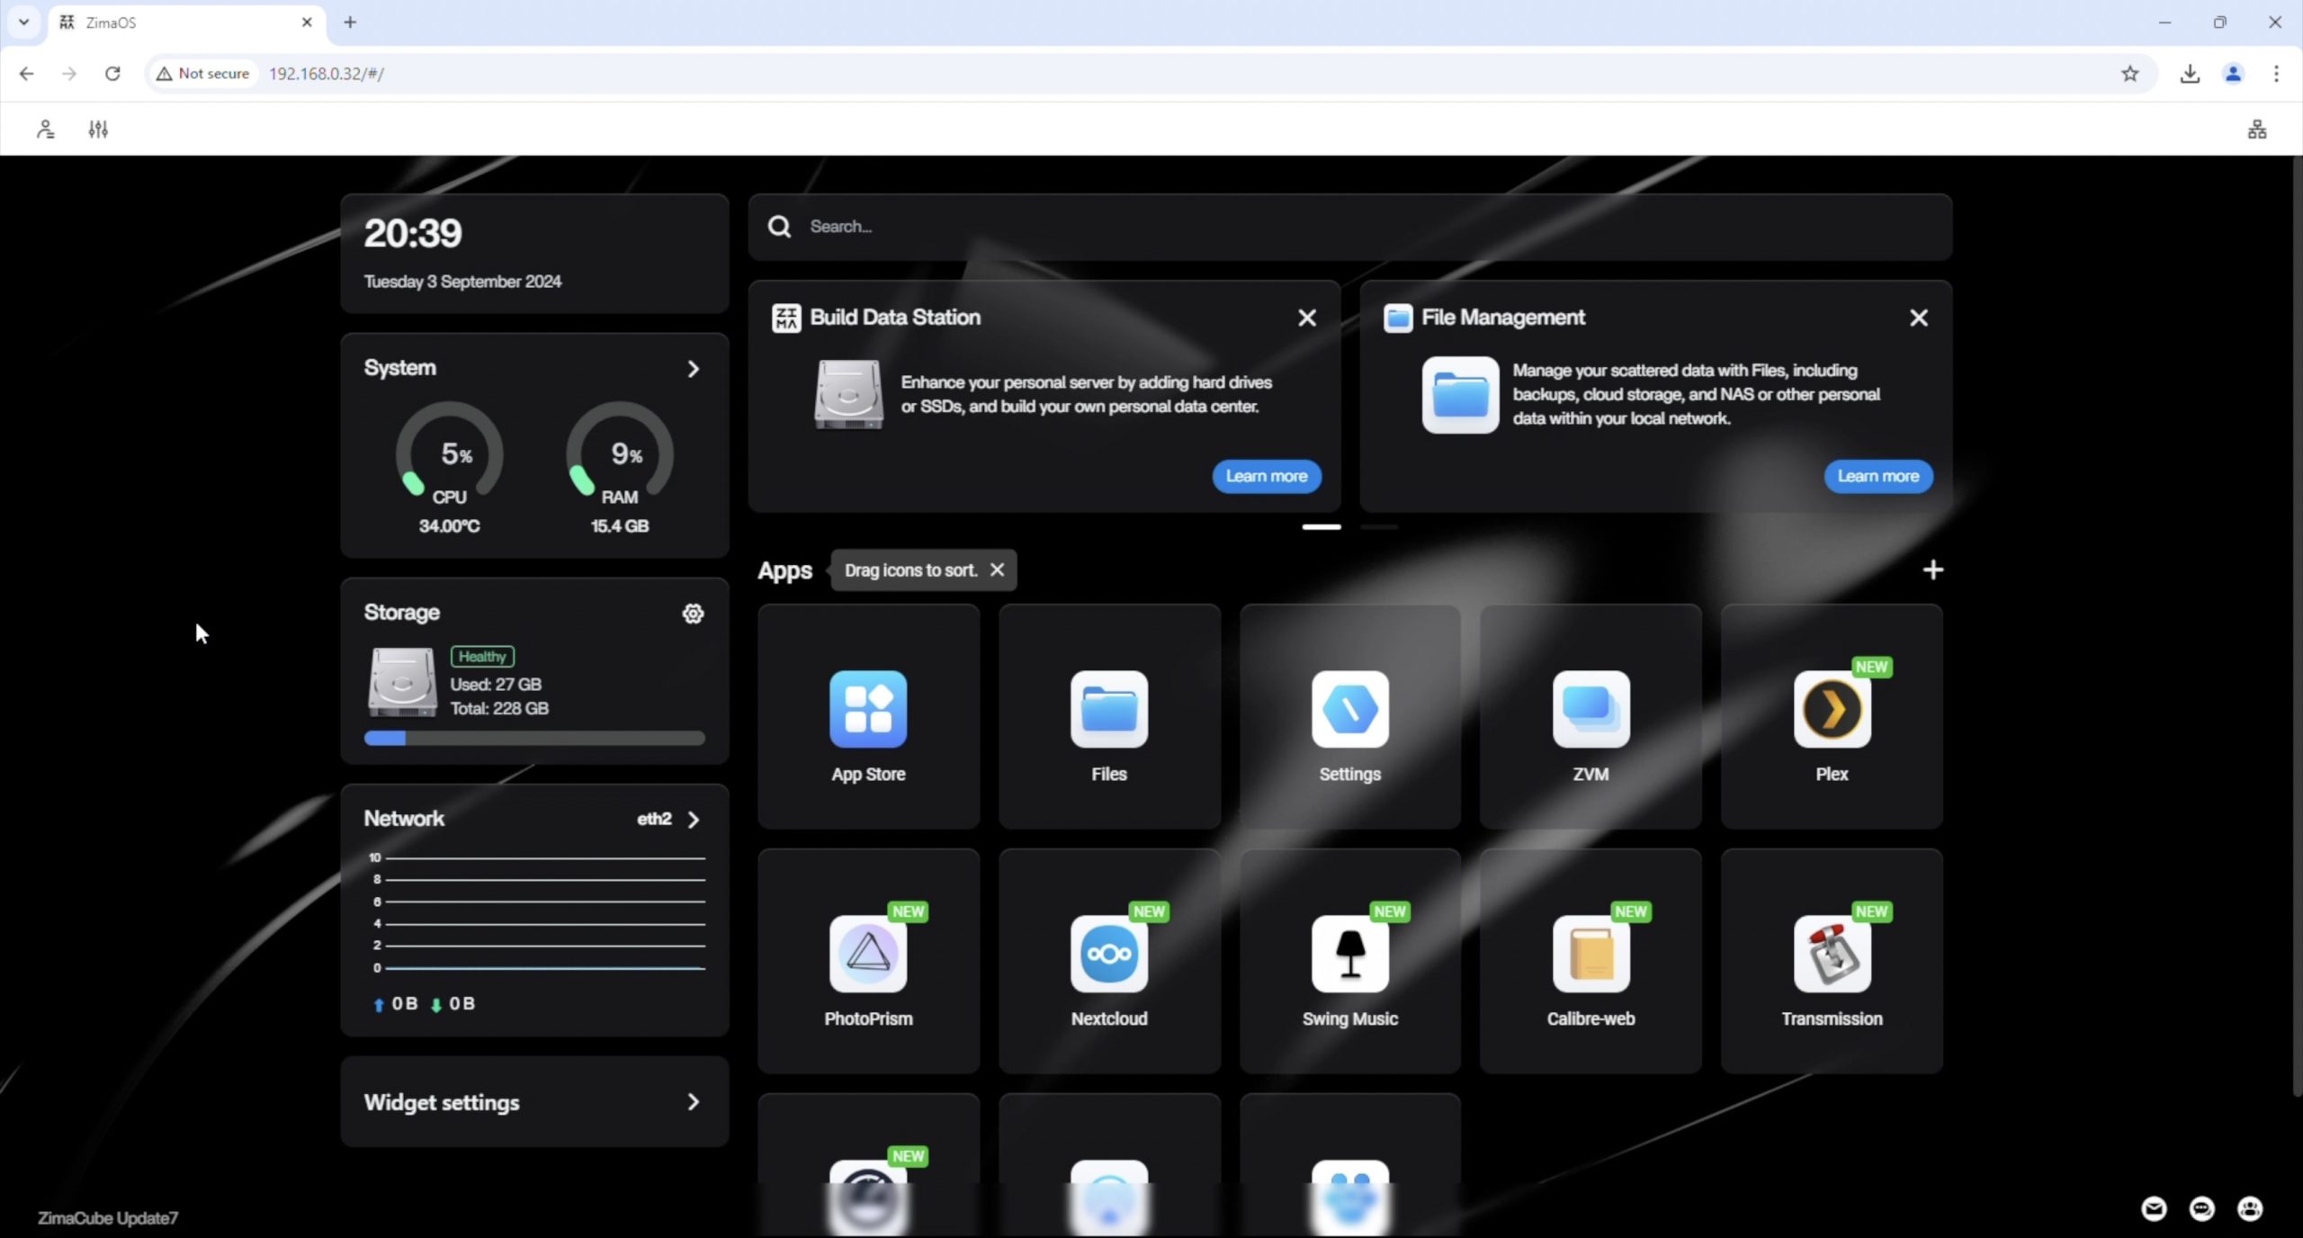Open the Transmission app
The height and width of the screenshot is (1238, 2303).
tap(1831, 955)
